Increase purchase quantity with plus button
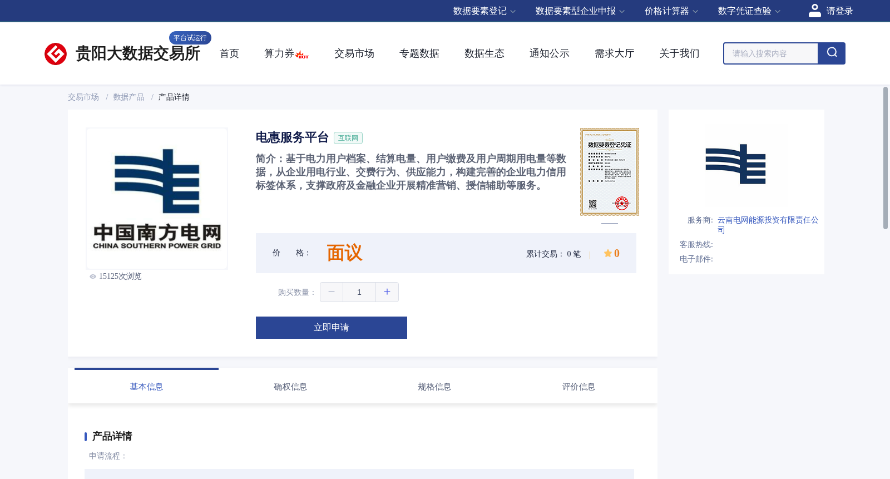Viewport: 890px width, 479px height. pyautogui.click(x=387, y=292)
